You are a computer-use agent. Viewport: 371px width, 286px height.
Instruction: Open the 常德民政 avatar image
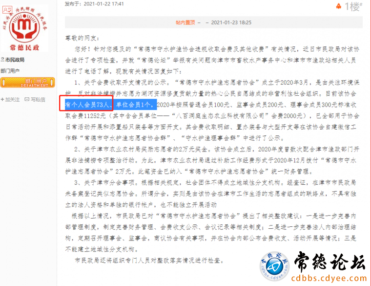point(24,28)
